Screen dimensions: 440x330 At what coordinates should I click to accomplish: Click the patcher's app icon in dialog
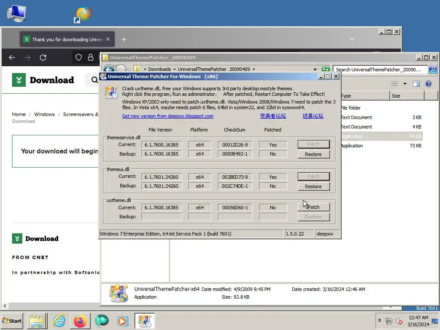point(110,92)
